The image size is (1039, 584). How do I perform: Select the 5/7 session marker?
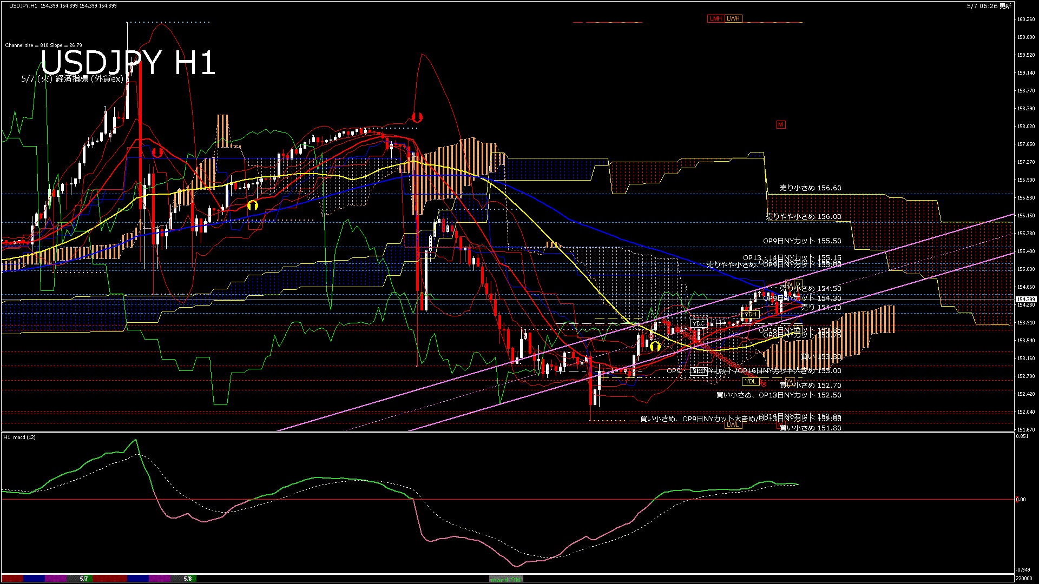tap(84, 579)
